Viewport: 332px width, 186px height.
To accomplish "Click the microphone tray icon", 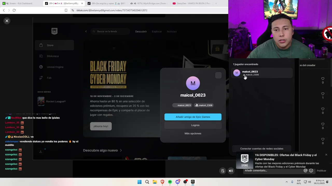I will tap(292, 182).
